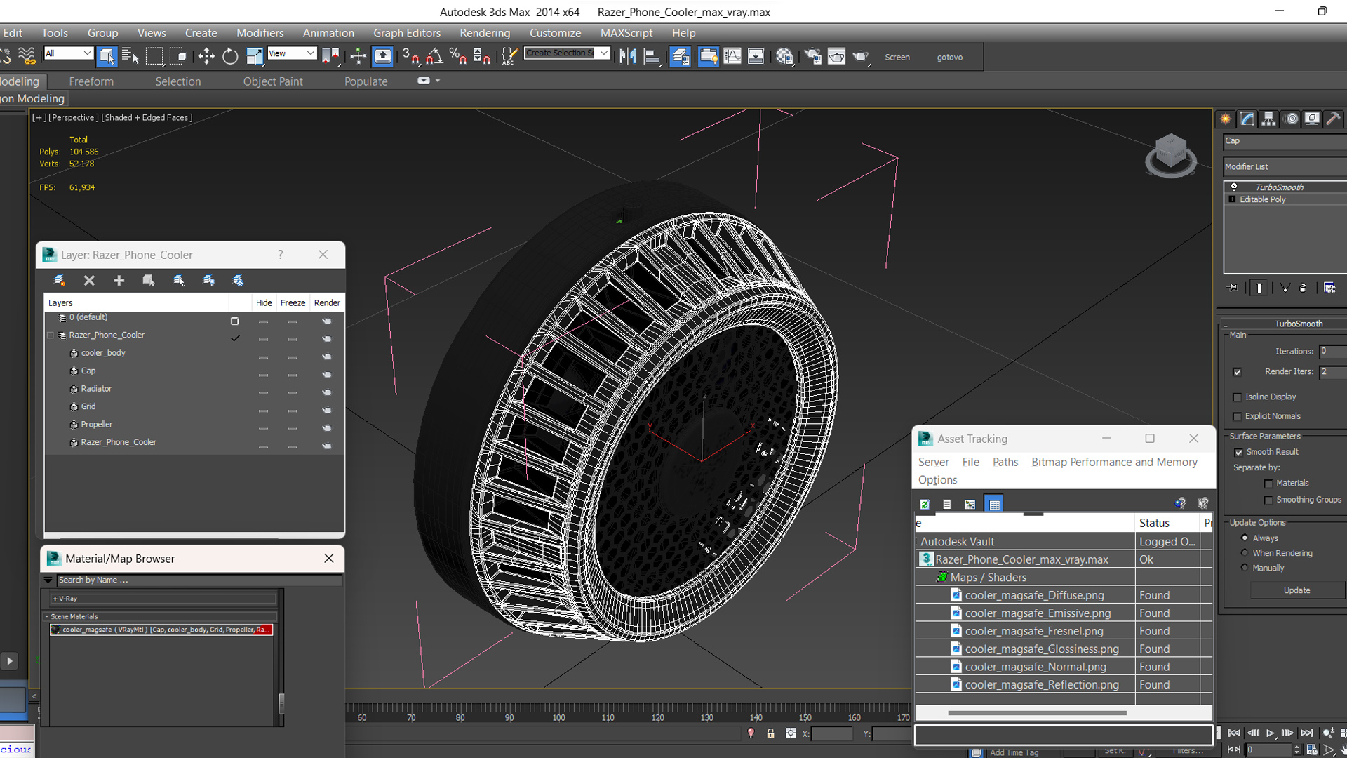
Task: Click the Search by Name field
Action: [x=200, y=580]
